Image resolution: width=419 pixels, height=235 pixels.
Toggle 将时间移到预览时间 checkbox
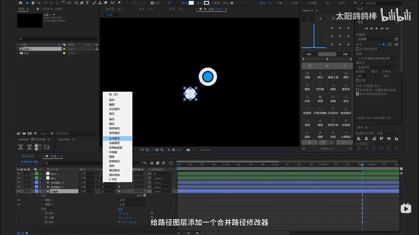click(x=357, y=94)
